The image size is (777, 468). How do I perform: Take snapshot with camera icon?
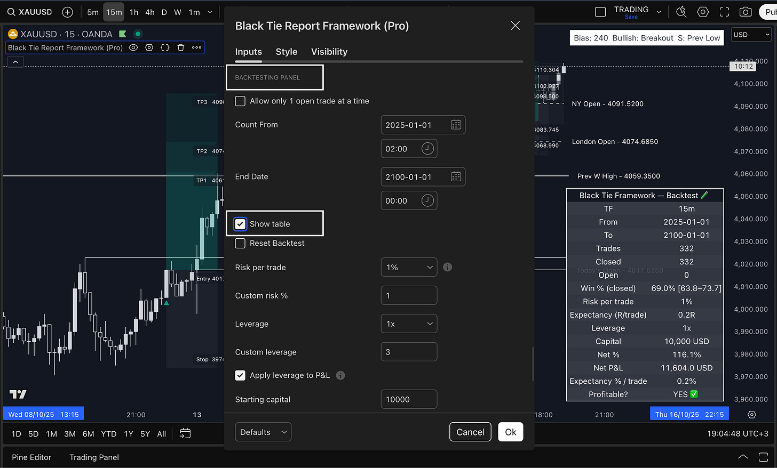click(x=746, y=12)
